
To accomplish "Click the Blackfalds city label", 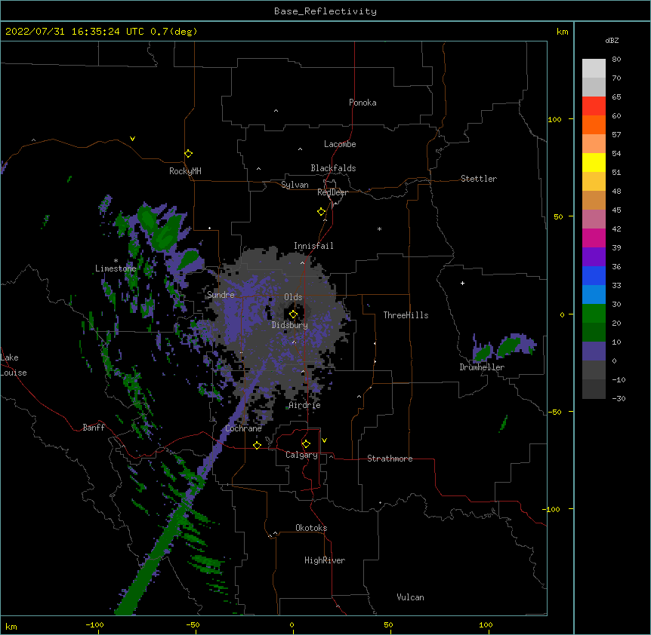I will click(x=333, y=168).
